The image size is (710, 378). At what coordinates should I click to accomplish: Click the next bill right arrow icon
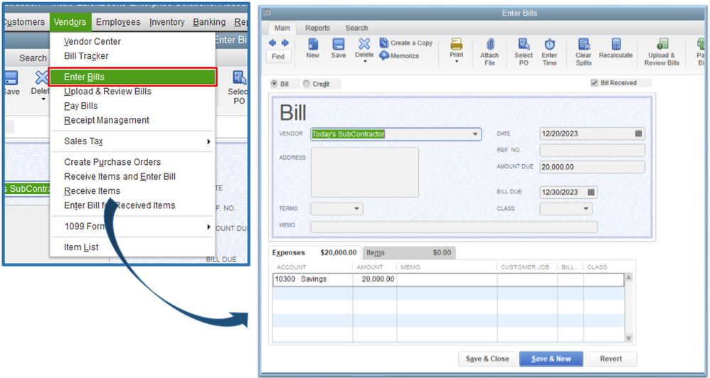tap(285, 43)
